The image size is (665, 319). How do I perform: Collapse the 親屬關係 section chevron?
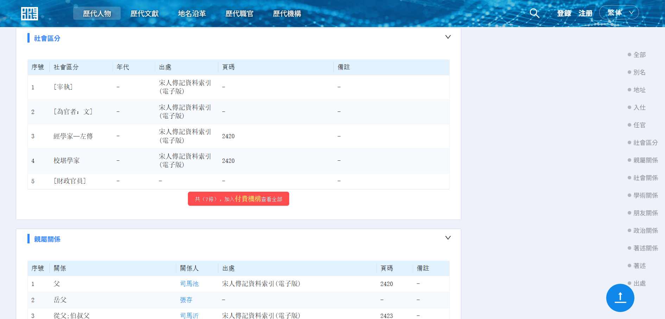point(448,238)
